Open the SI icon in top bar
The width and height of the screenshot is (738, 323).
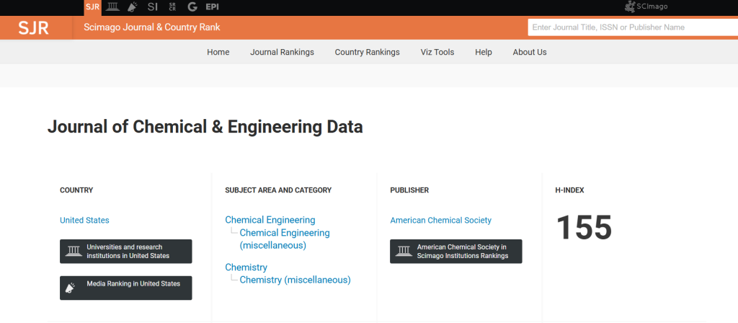(153, 7)
